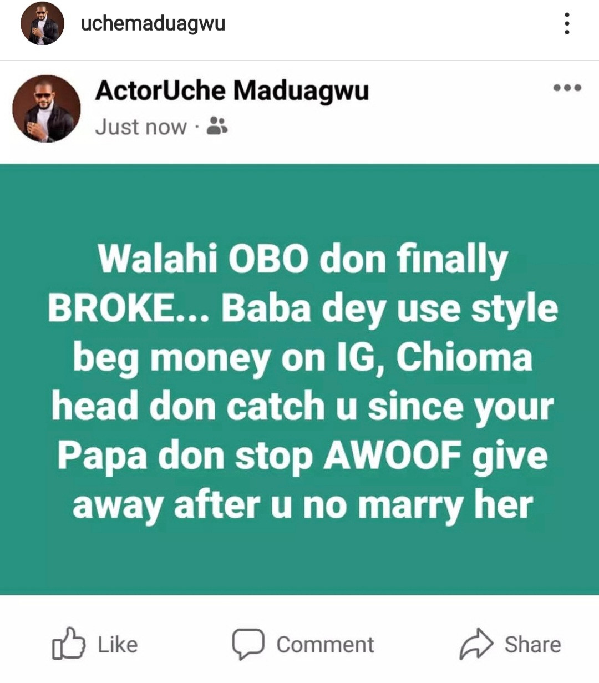Click the word "AWOOF" in the post
599x683 pixels.
[x=393, y=456]
